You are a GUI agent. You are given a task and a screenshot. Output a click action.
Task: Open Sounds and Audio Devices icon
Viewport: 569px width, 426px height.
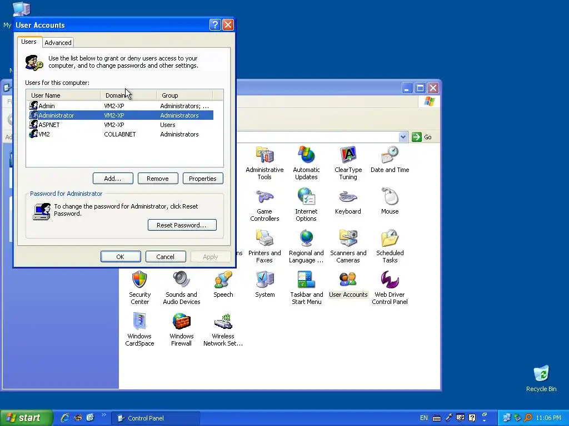tap(182, 288)
